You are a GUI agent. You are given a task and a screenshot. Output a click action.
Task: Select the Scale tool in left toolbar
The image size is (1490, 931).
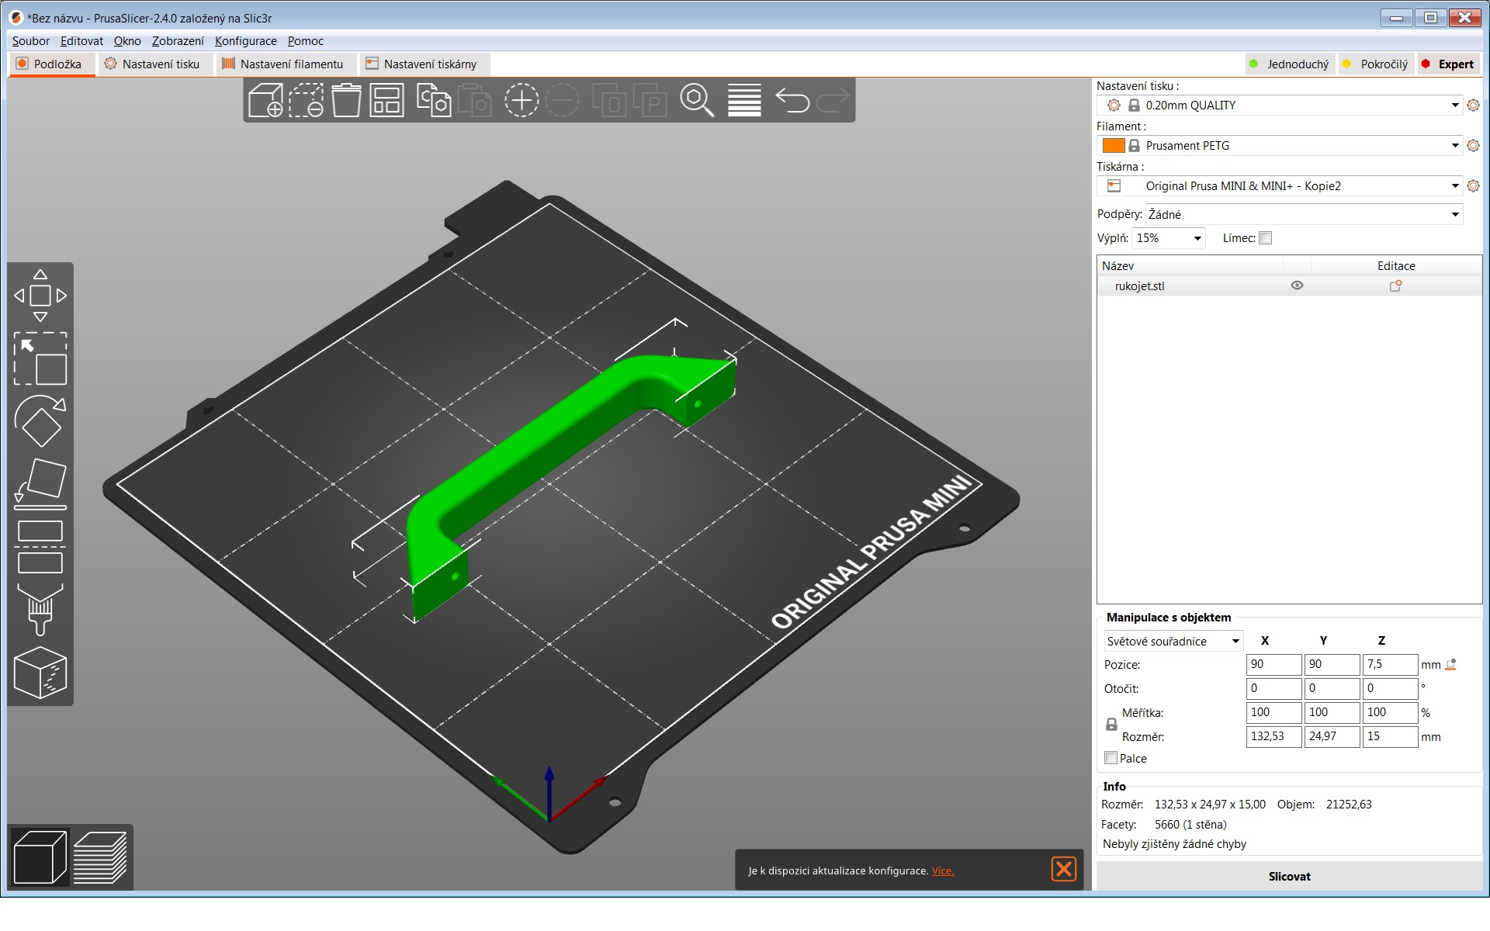pyautogui.click(x=40, y=358)
